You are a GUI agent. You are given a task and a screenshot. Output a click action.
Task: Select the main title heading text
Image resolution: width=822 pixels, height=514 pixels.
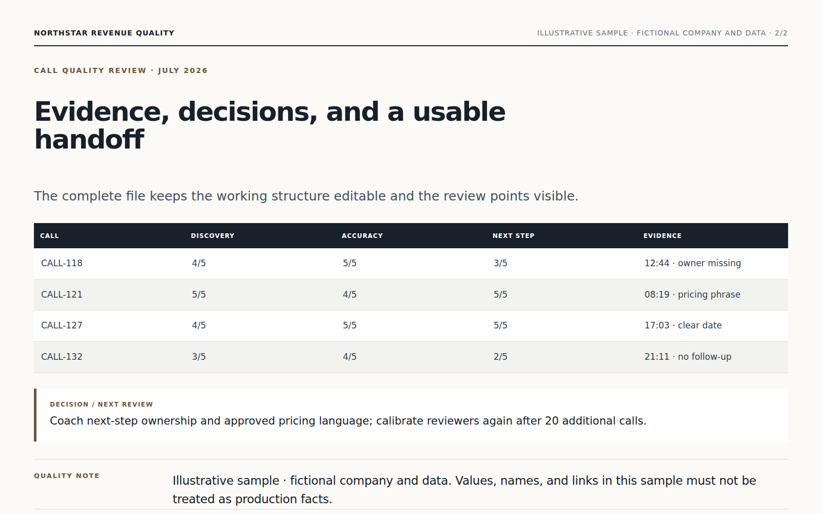(x=270, y=125)
